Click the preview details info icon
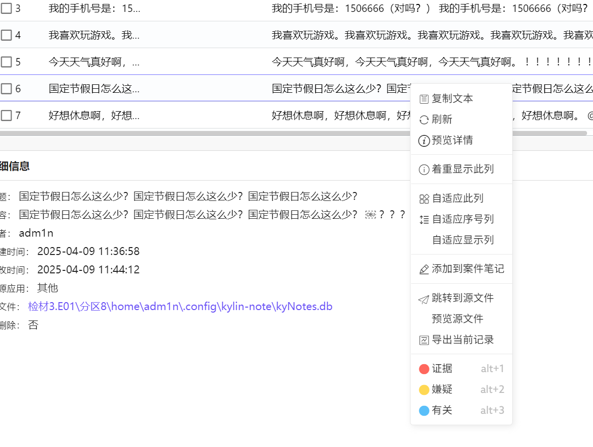The image size is (593, 447). coord(424,141)
